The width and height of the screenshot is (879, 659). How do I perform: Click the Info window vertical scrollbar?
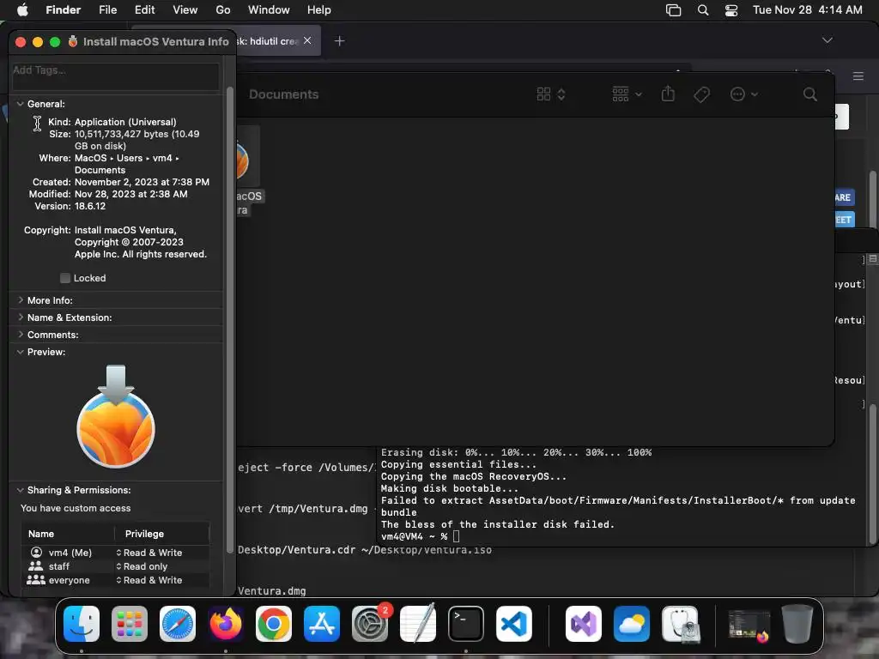pos(230,319)
